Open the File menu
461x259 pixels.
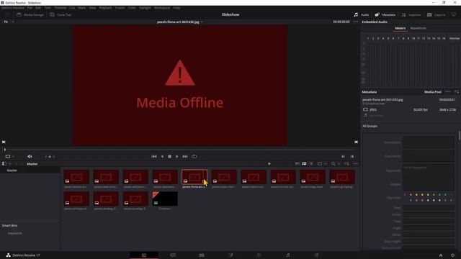click(x=30, y=8)
